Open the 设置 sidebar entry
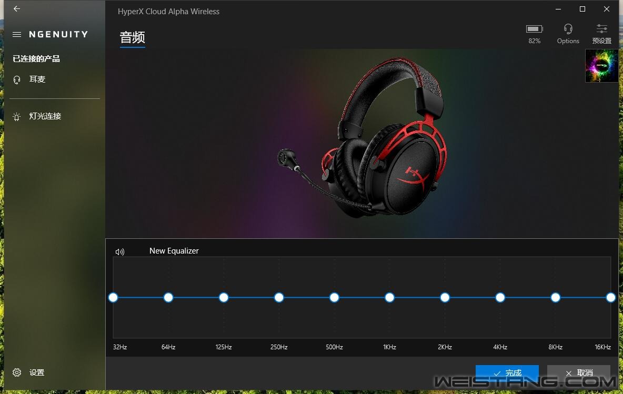The width and height of the screenshot is (623, 394). 37,372
